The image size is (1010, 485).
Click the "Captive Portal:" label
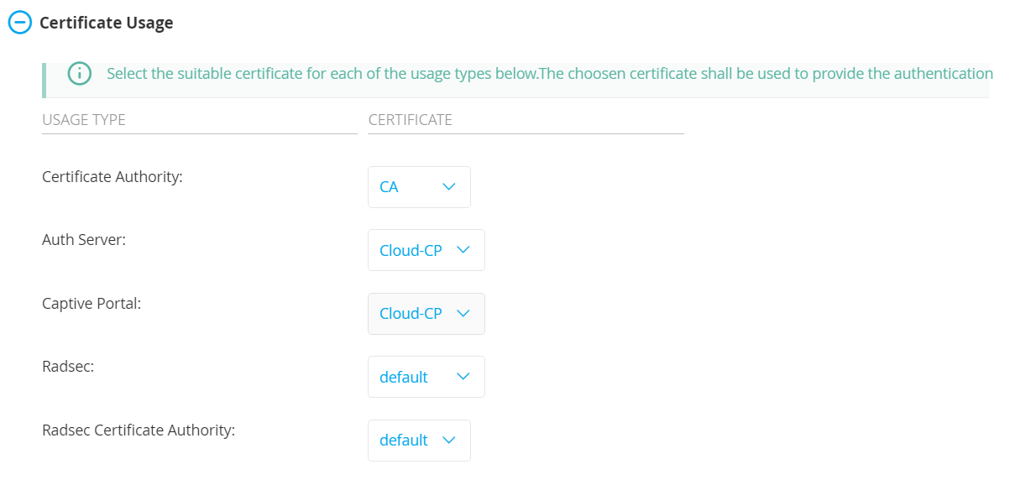(92, 304)
